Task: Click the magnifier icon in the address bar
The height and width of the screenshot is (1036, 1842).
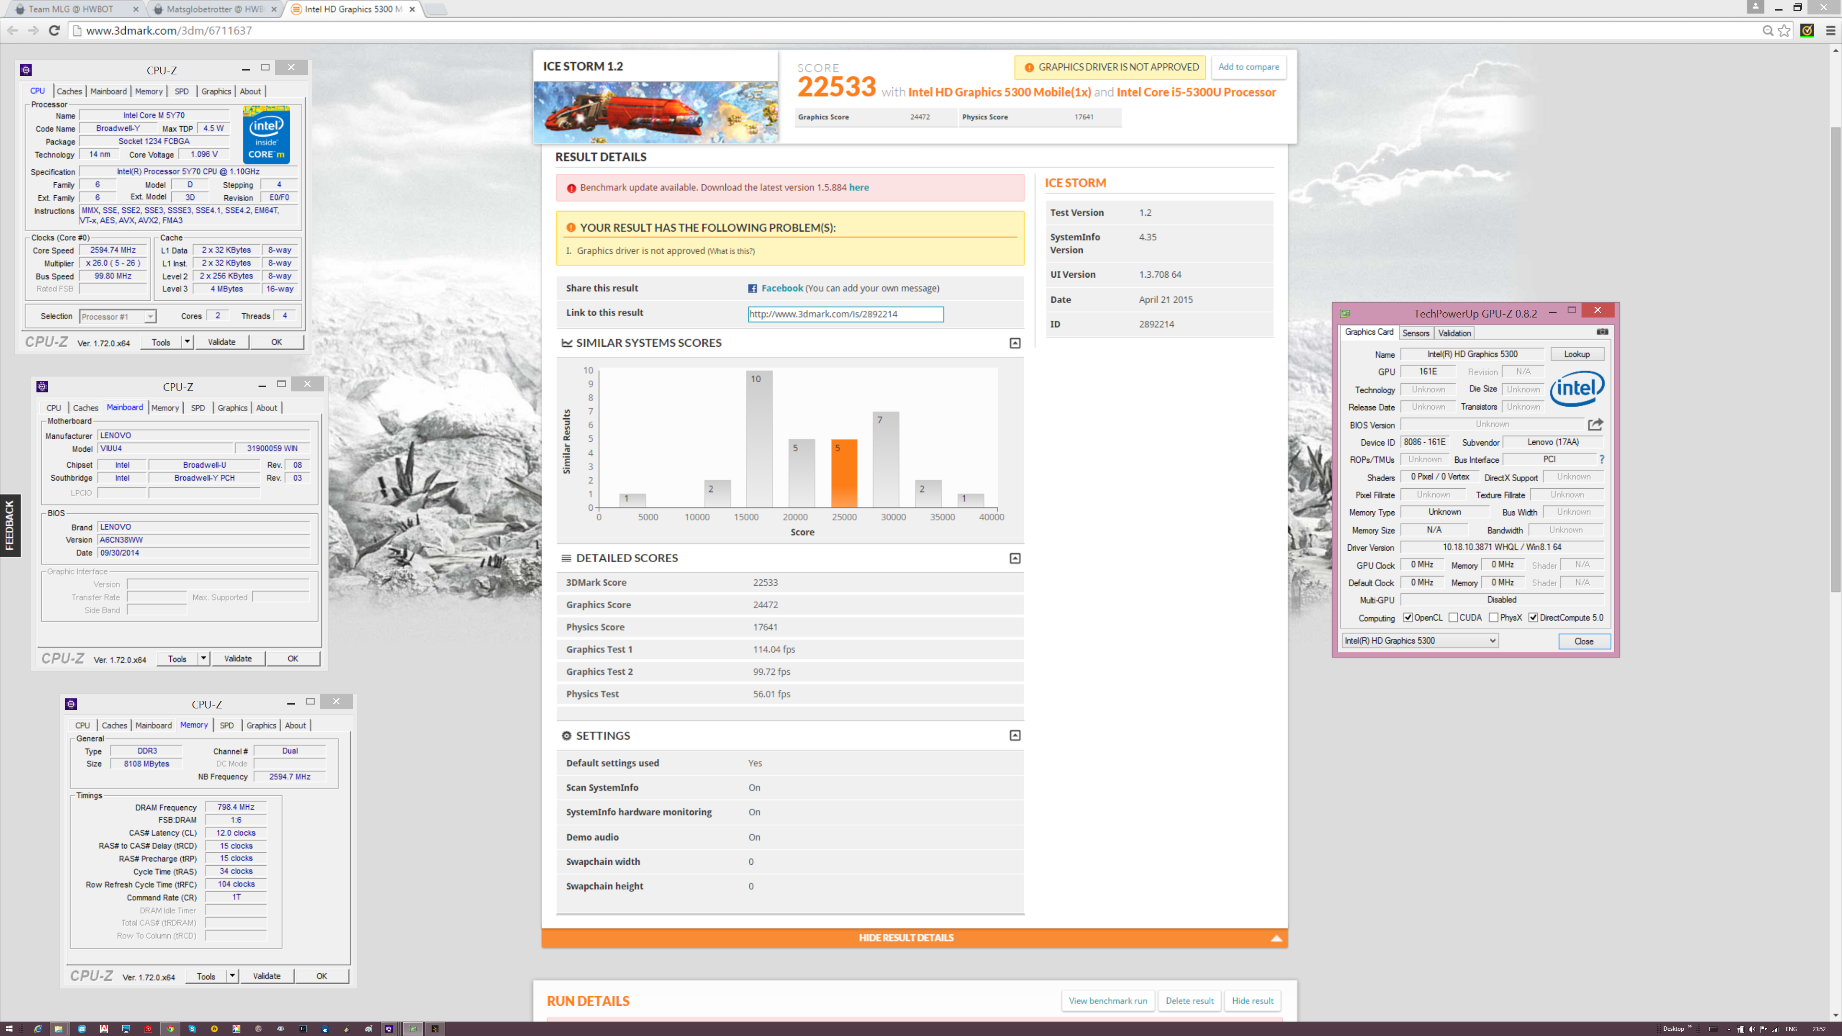Action: [x=1768, y=30]
